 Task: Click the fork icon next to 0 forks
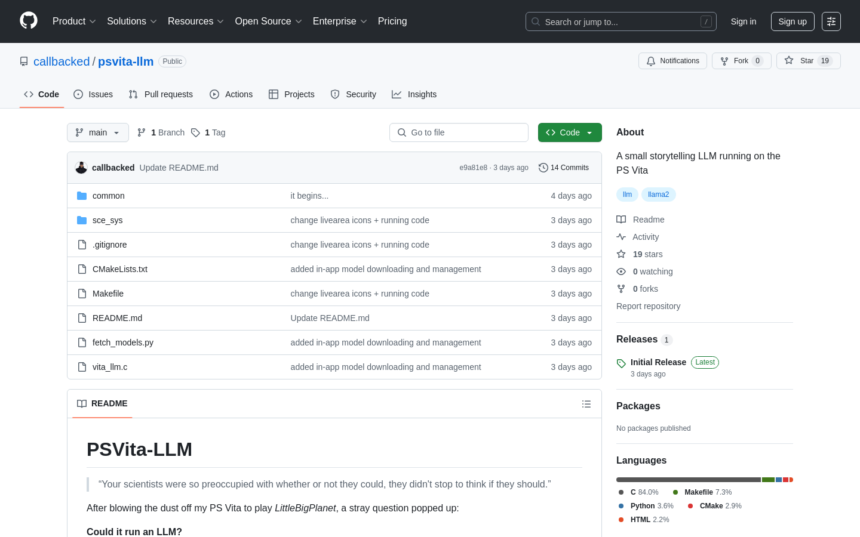621,289
